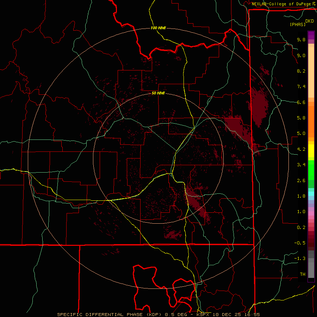Click the 5.8 scale value

tap(301, 118)
